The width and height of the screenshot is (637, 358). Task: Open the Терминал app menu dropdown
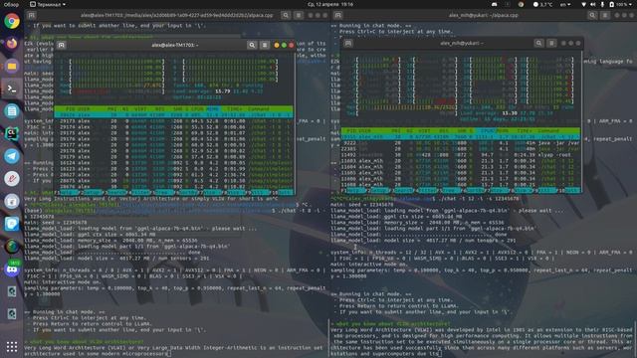pos(48,4)
